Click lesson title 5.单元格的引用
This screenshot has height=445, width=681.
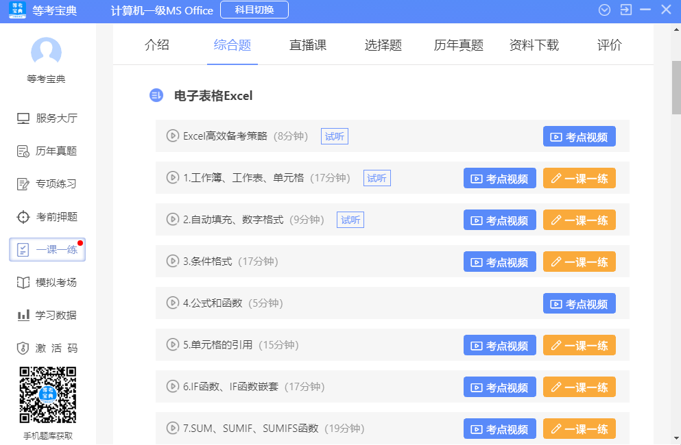[217, 345]
